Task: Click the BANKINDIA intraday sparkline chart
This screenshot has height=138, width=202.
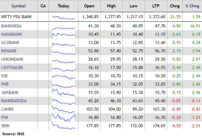Action: click(x=63, y=26)
